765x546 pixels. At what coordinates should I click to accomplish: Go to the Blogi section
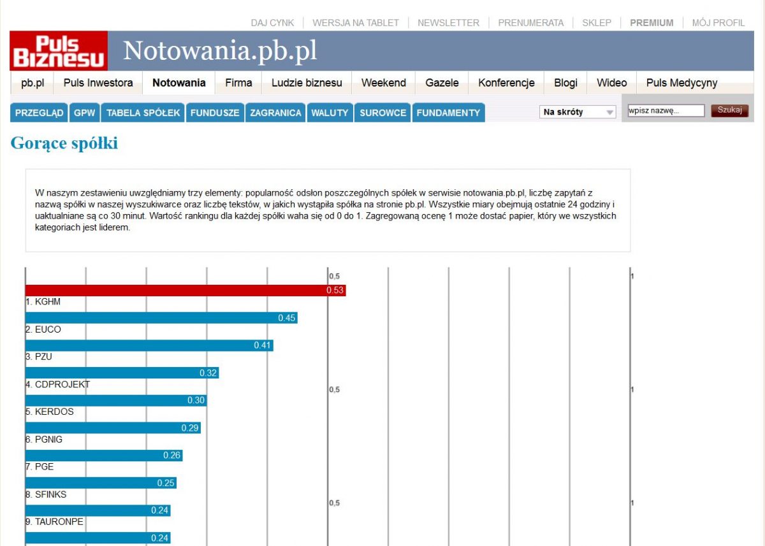(x=565, y=83)
